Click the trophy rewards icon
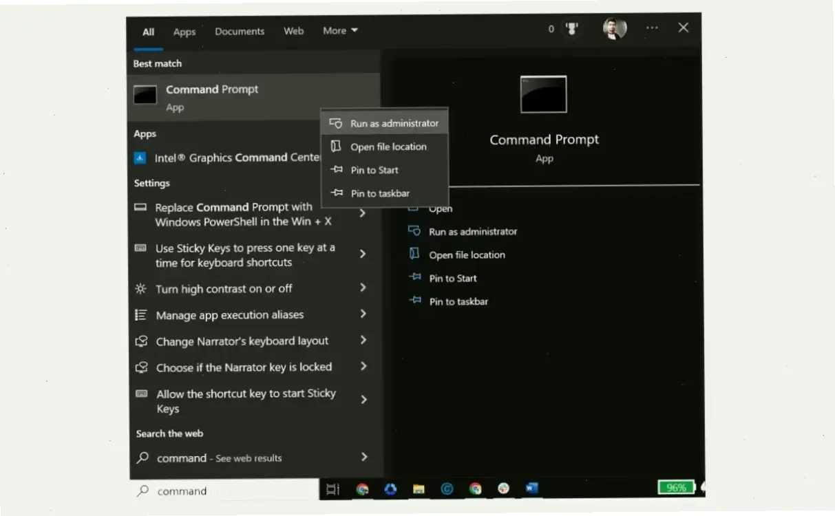 coord(571,29)
